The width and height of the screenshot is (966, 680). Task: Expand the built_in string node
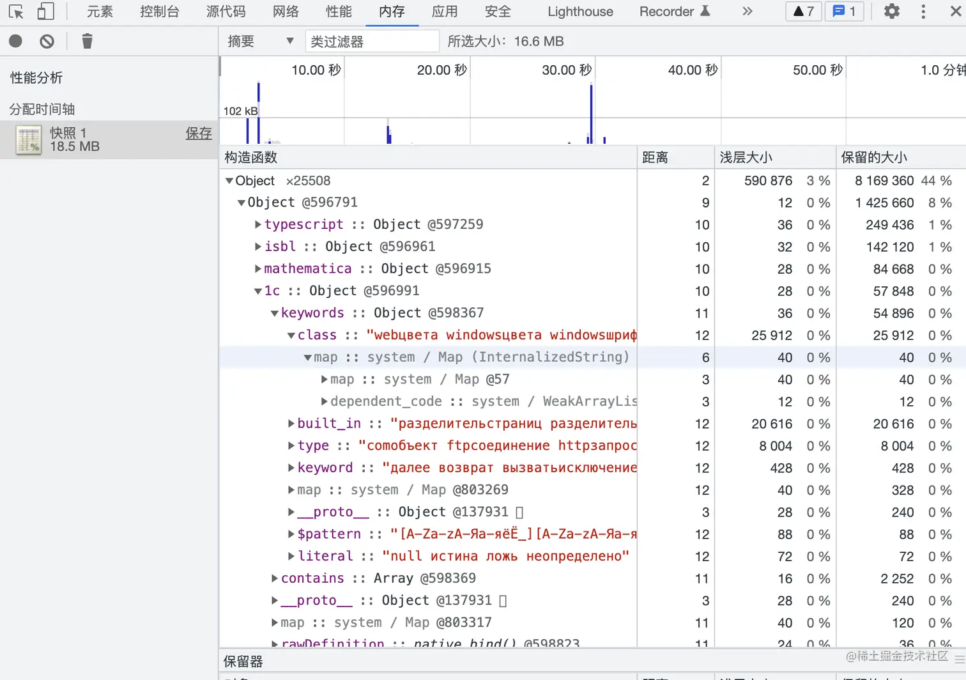pyautogui.click(x=291, y=424)
